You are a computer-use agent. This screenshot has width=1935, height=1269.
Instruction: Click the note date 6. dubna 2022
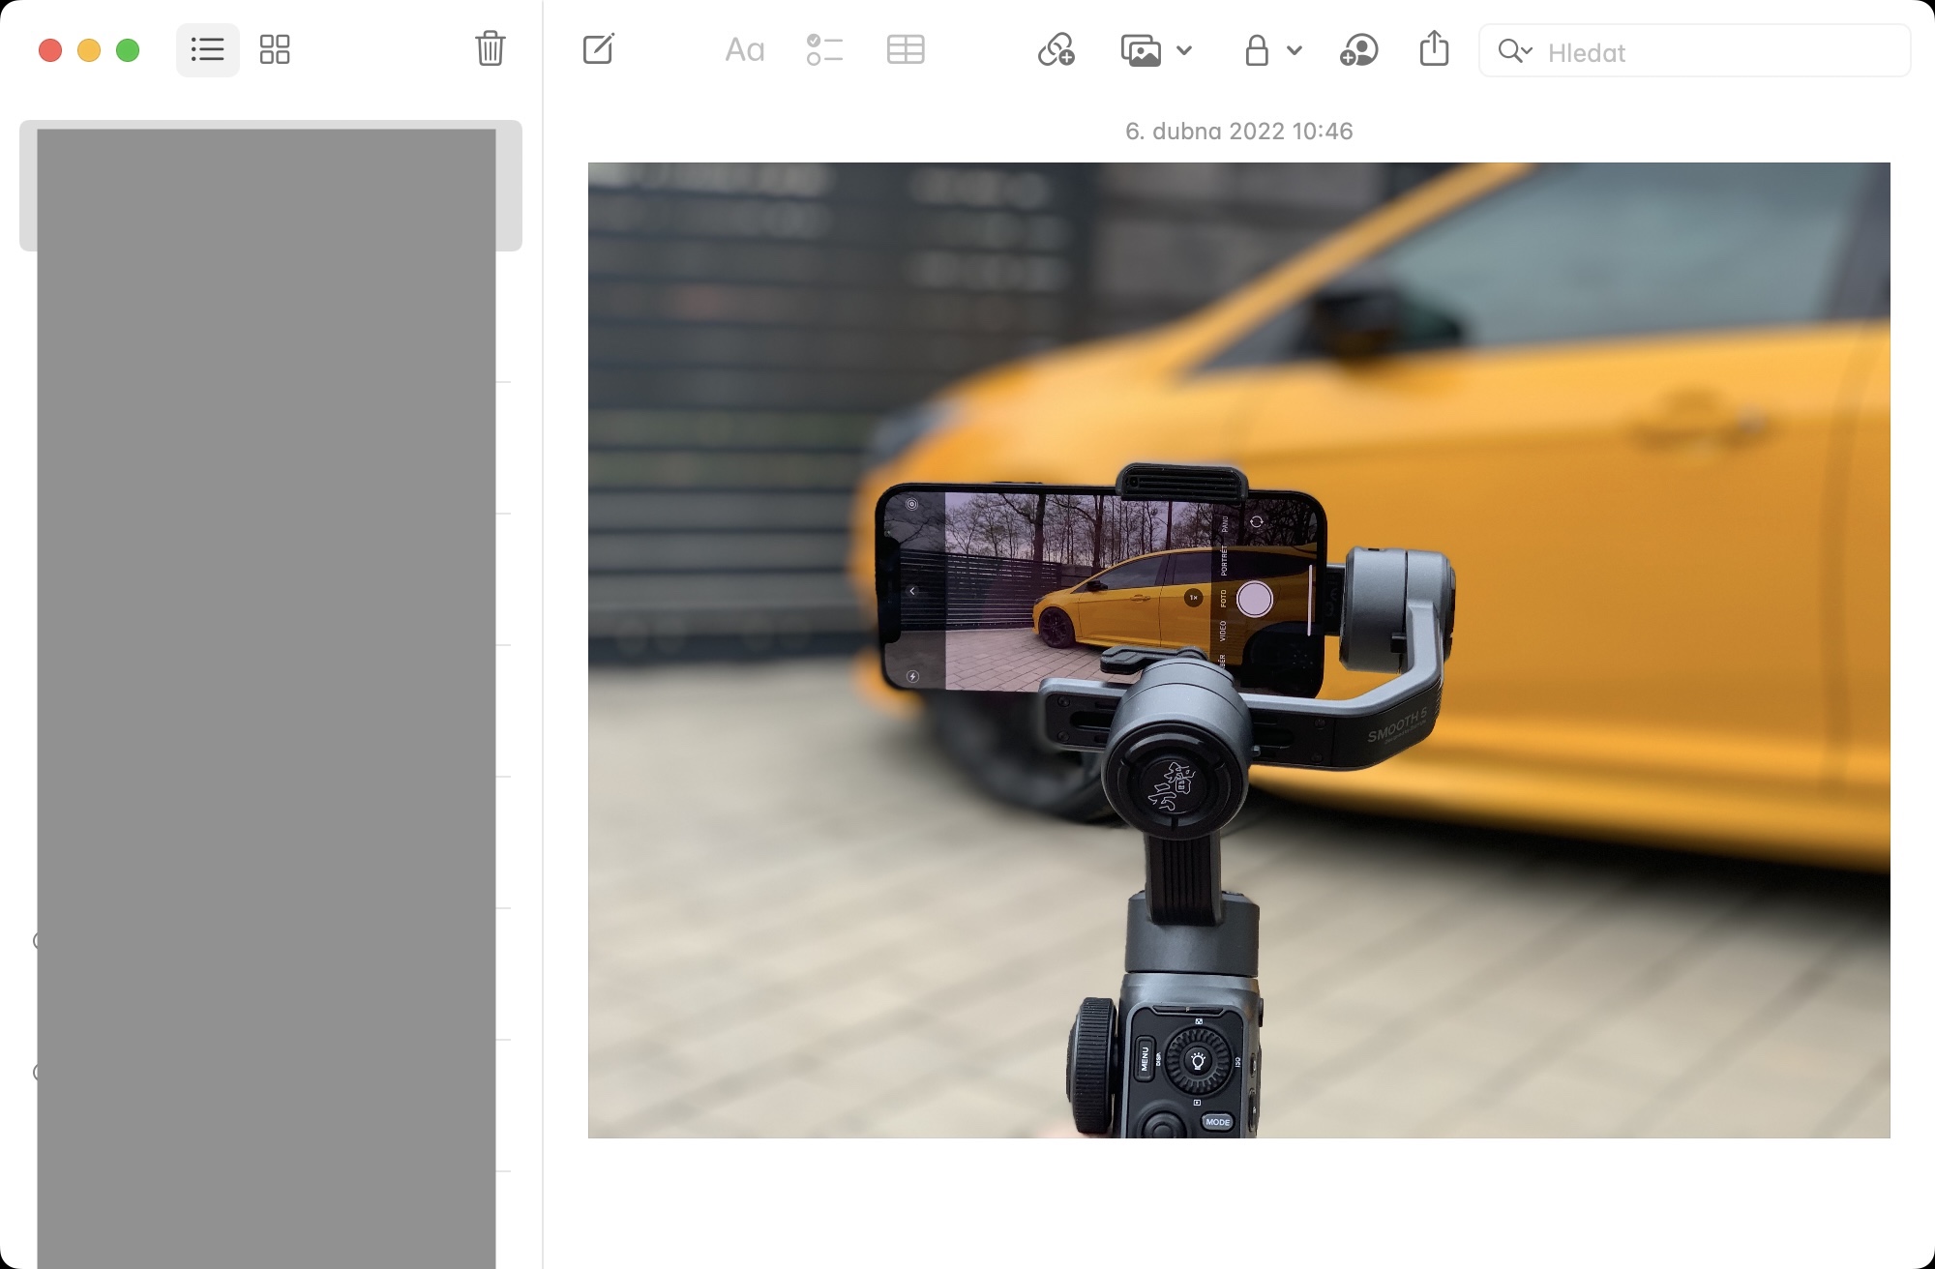pos(1238,132)
